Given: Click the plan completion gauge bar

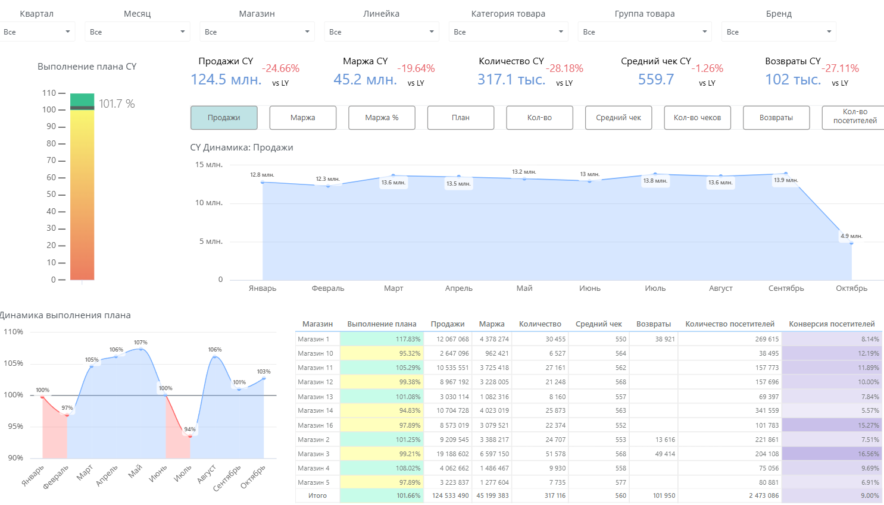Looking at the screenshot, I should pos(82,187).
